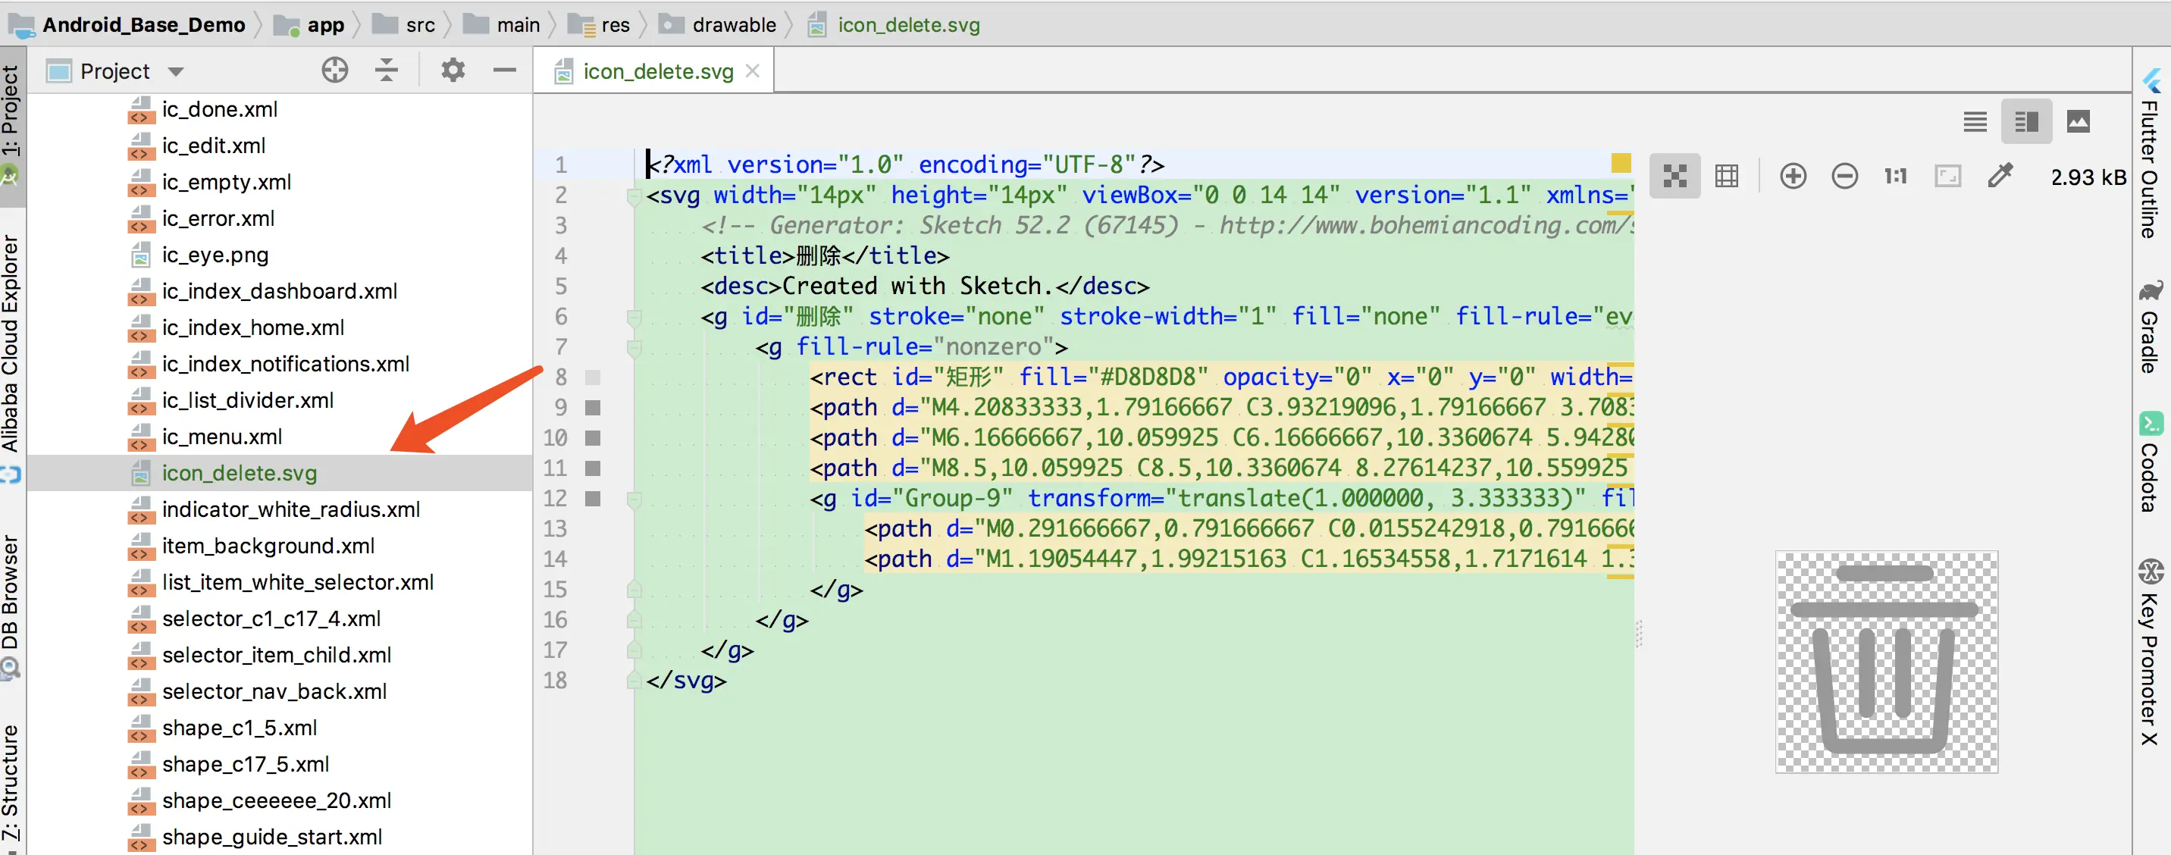The image size is (2171, 855).
Task: Open Project panel settings gear
Action: tap(453, 70)
